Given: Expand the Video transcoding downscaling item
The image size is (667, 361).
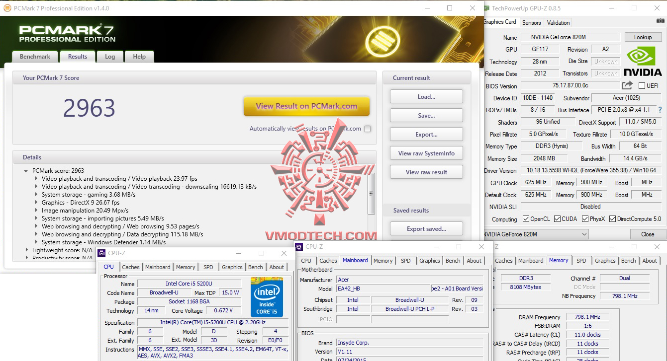Looking at the screenshot, I should (36, 187).
